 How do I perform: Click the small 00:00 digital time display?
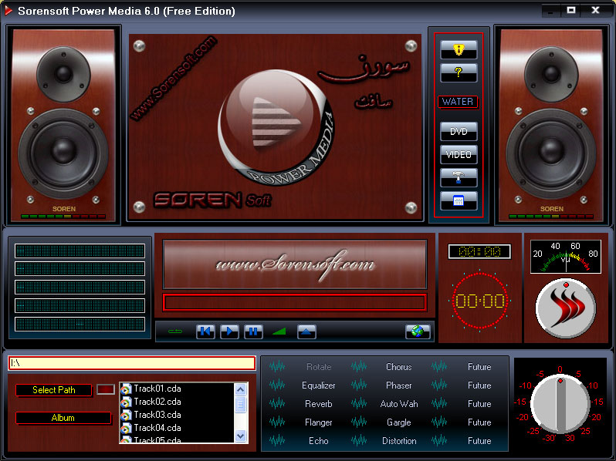(479, 251)
